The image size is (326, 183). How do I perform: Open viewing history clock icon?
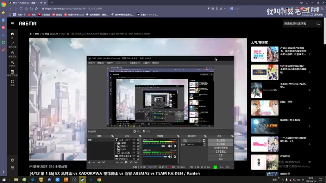(x=12, y=53)
